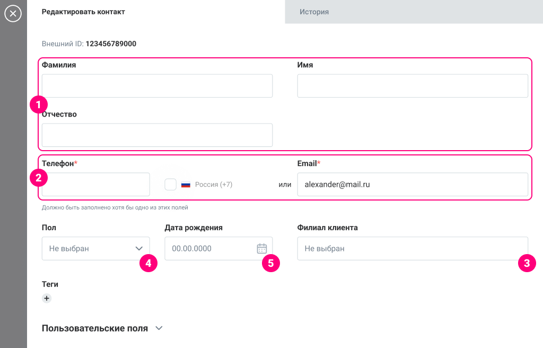Image resolution: width=543 pixels, height=348 pixels.
Task: Select the Редактировать контакт tab
Action: pos(83,12)
